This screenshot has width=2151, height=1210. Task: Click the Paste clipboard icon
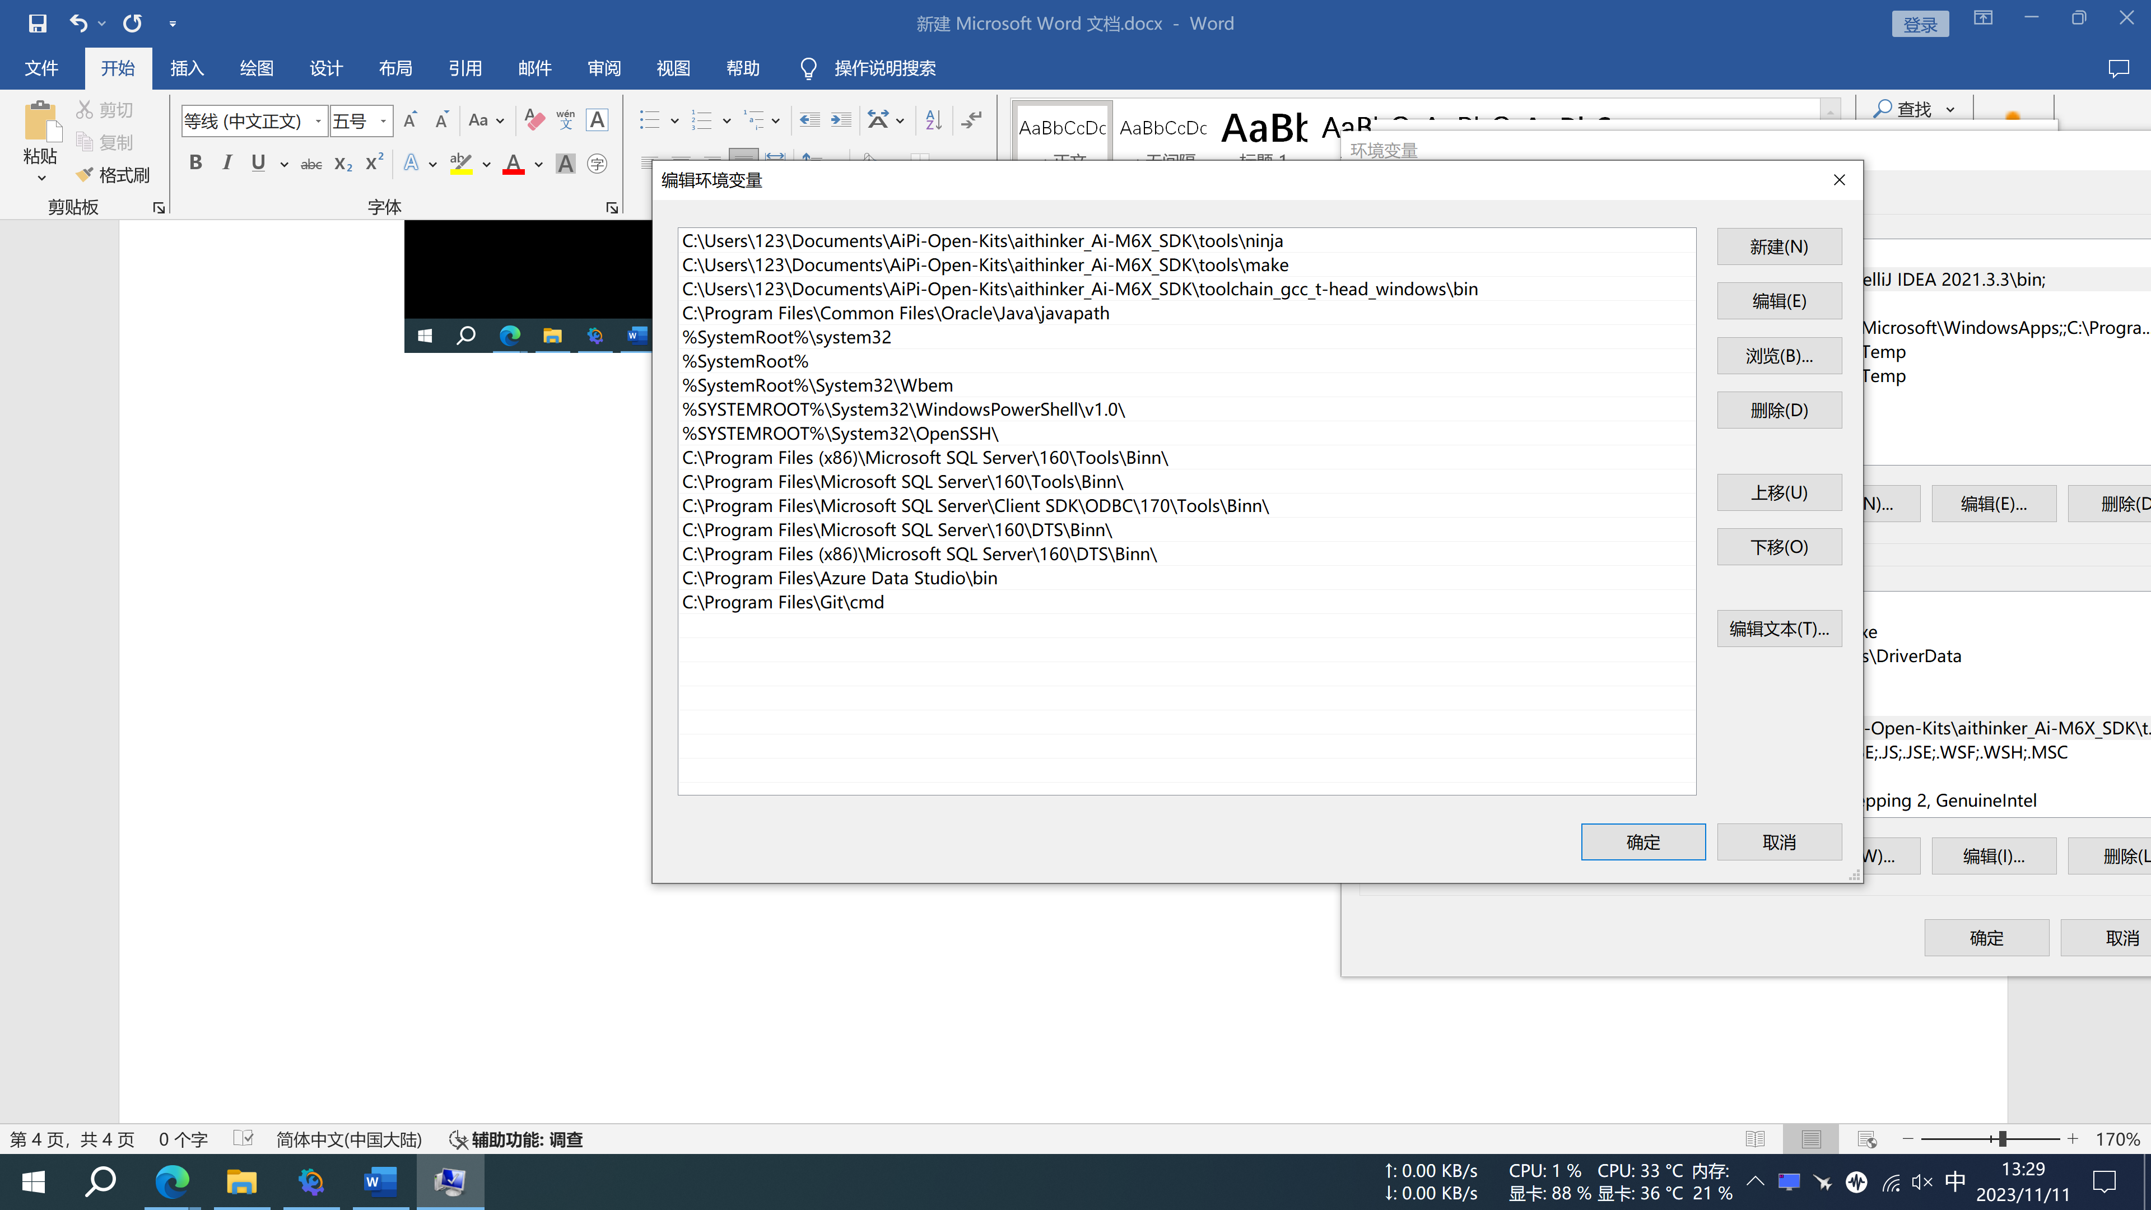click(x=41, y=122)
